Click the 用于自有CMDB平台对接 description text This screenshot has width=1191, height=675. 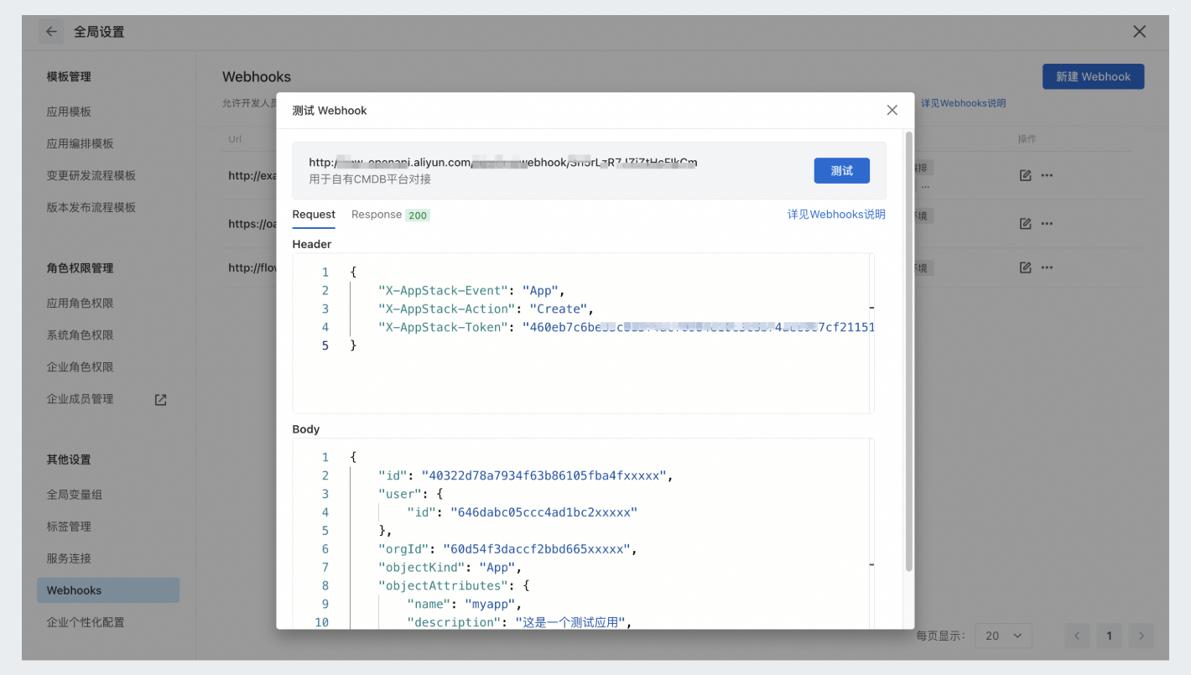click(370, 179)
